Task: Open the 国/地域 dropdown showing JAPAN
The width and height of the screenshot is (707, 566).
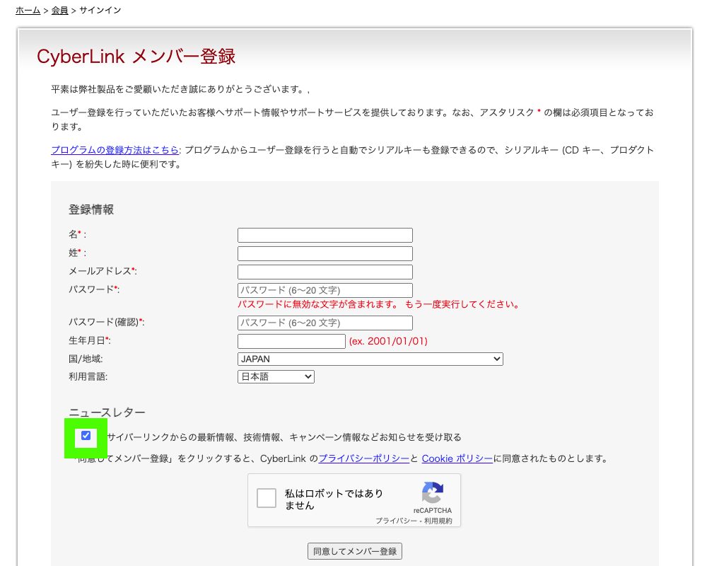Action: [x=370, y=359]
